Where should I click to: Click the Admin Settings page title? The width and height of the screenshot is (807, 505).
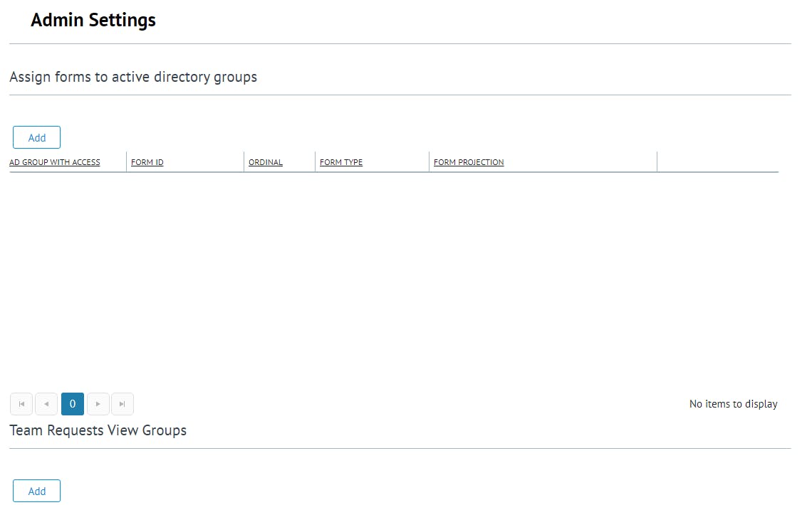[93, 20]
